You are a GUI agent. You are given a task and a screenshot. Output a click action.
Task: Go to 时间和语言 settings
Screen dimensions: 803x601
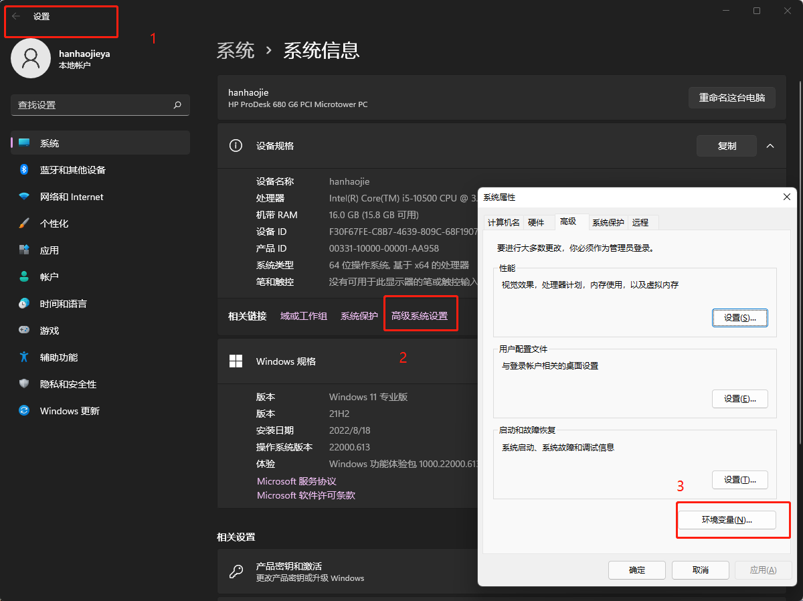[x=100, y=304]
